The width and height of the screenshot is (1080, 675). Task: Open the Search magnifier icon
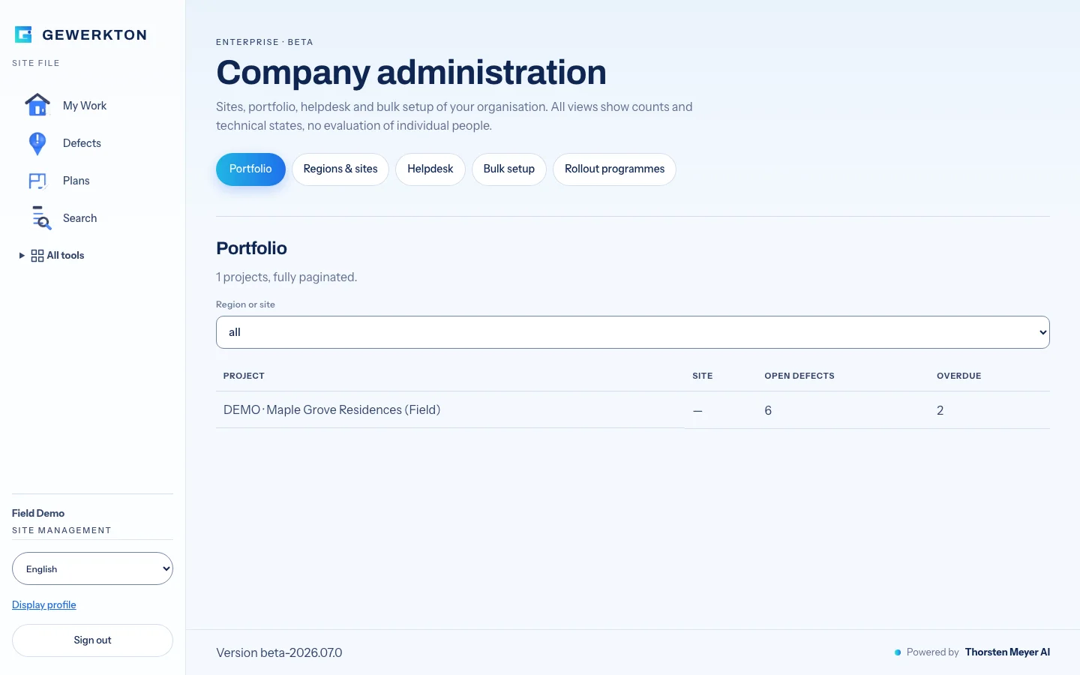point(41,217)
